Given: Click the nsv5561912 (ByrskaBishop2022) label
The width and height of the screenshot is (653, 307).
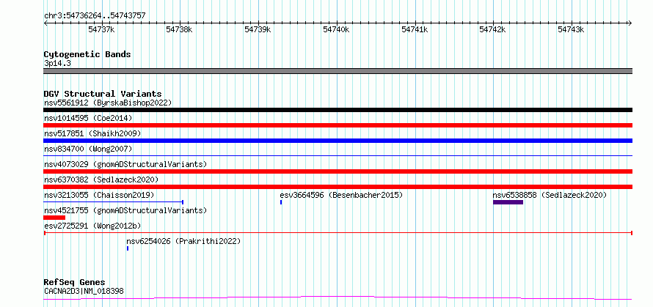Looking at the screenshot, I should [108, 103].
